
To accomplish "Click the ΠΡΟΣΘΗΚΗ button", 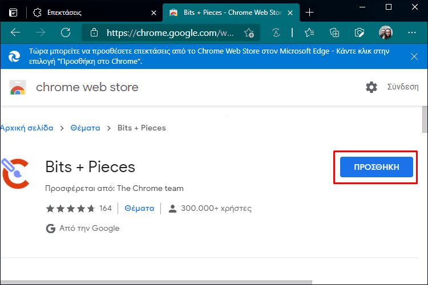I will point(377,167).
